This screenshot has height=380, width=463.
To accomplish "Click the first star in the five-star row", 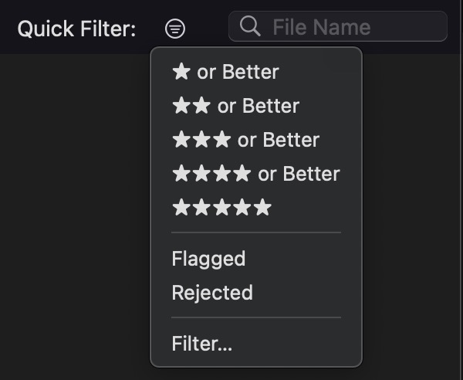I will pyautogui.click(x=181, y=208).
